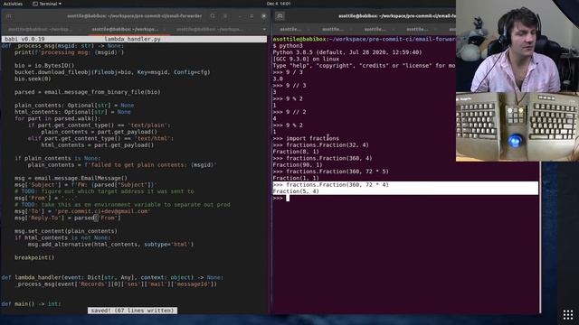This screenshot has width=579, height=325.
Task: Click the line 'def _process_msg(msgid: str) -> None:'
Action: point(62,46)
